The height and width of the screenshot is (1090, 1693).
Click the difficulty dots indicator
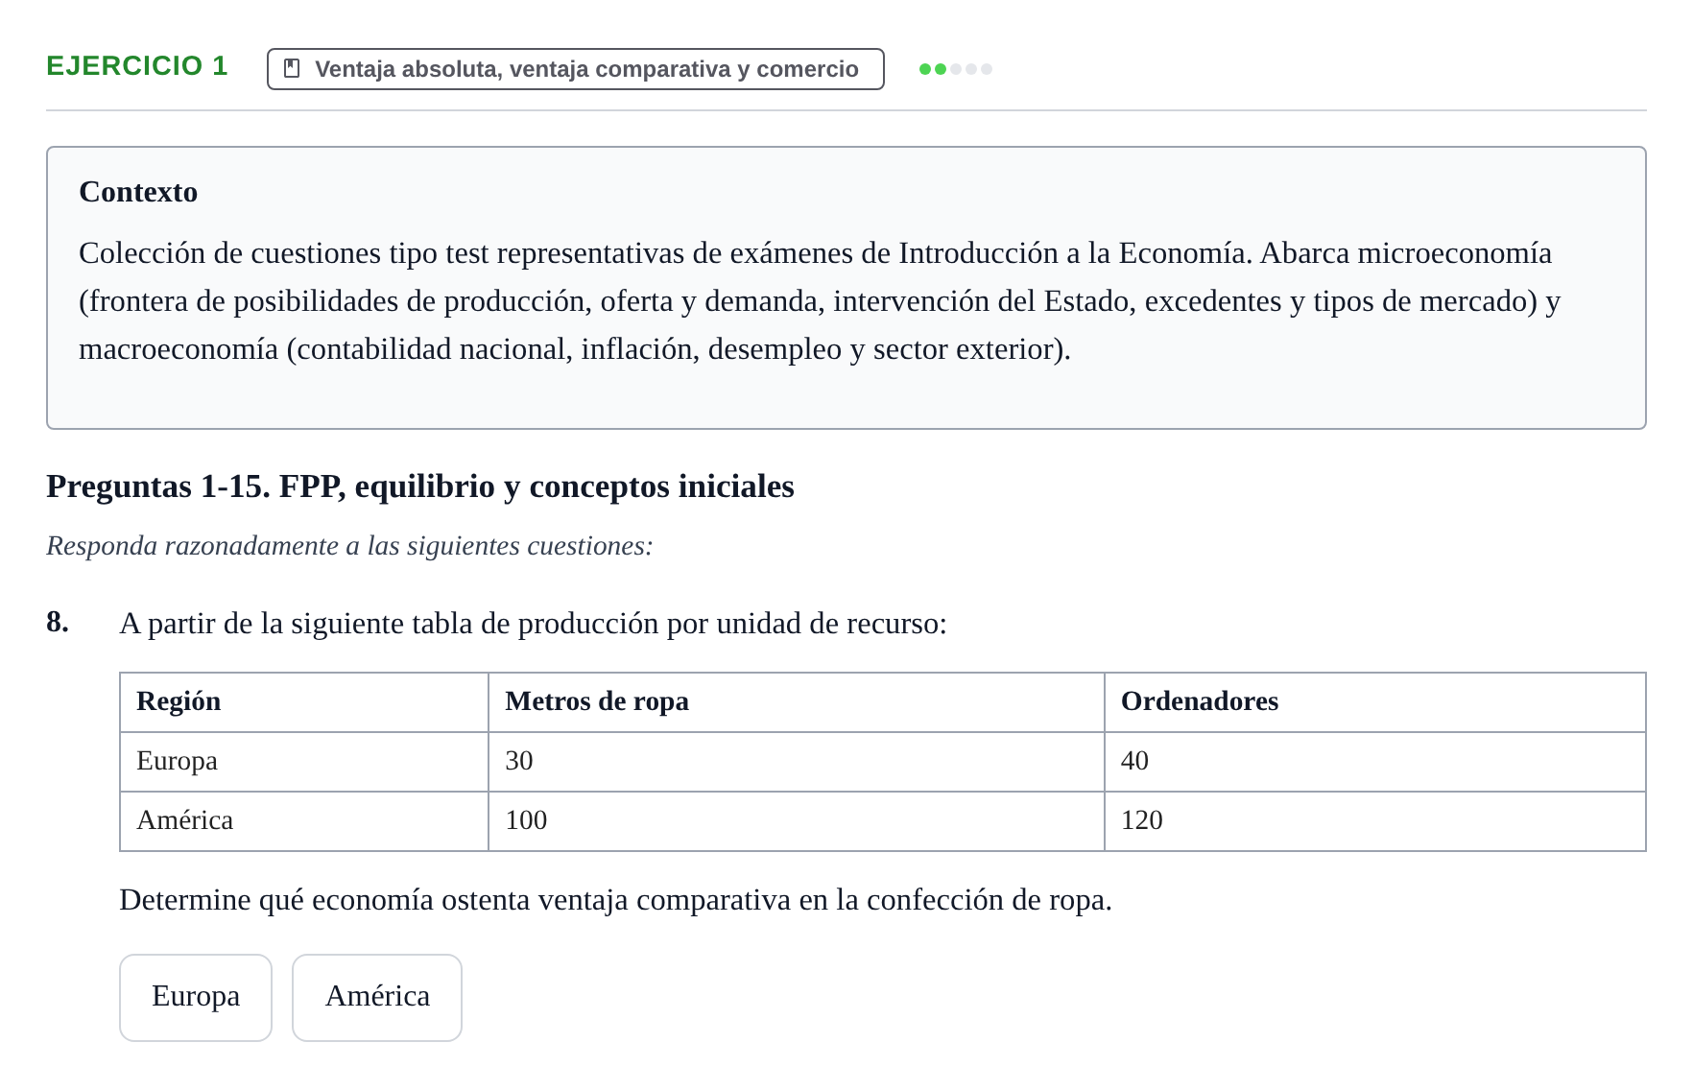[x=956, y=69]
